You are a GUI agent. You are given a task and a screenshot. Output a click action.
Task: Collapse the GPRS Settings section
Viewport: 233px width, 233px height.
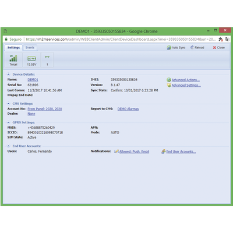[9, 122]
